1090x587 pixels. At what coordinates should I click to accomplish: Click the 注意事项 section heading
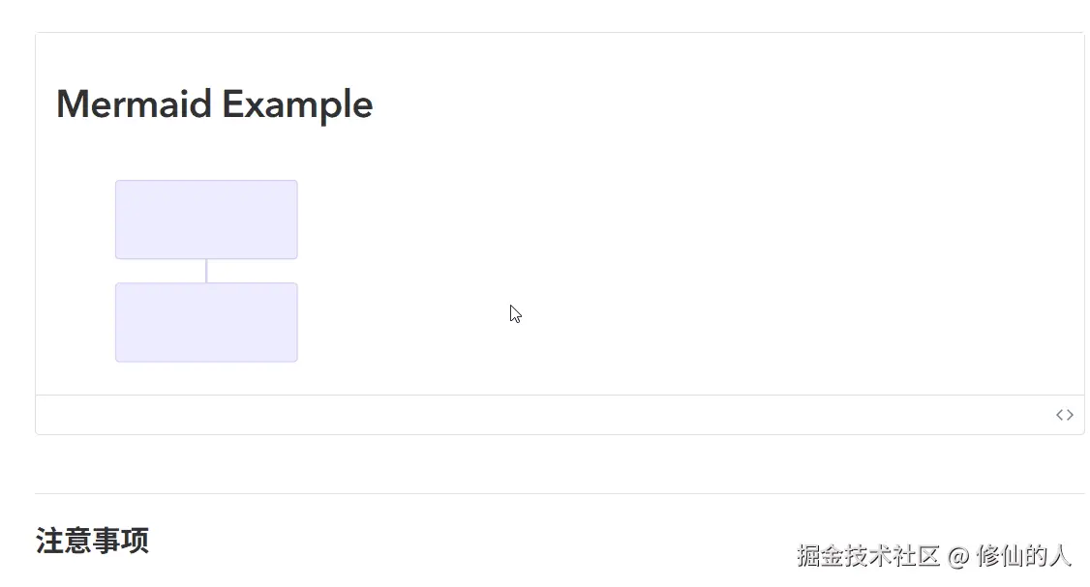pos(91,541)
